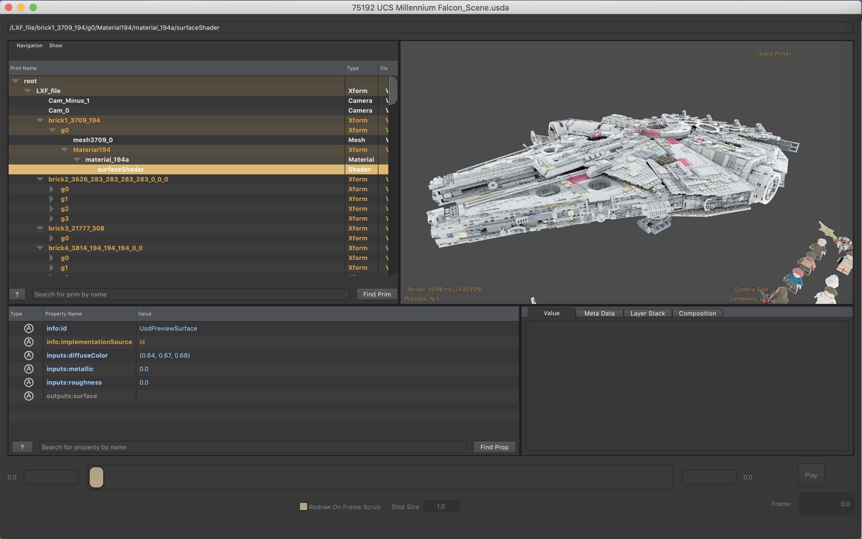Open the Navigation menu
862x539 pixels.
tap(29, 46)
